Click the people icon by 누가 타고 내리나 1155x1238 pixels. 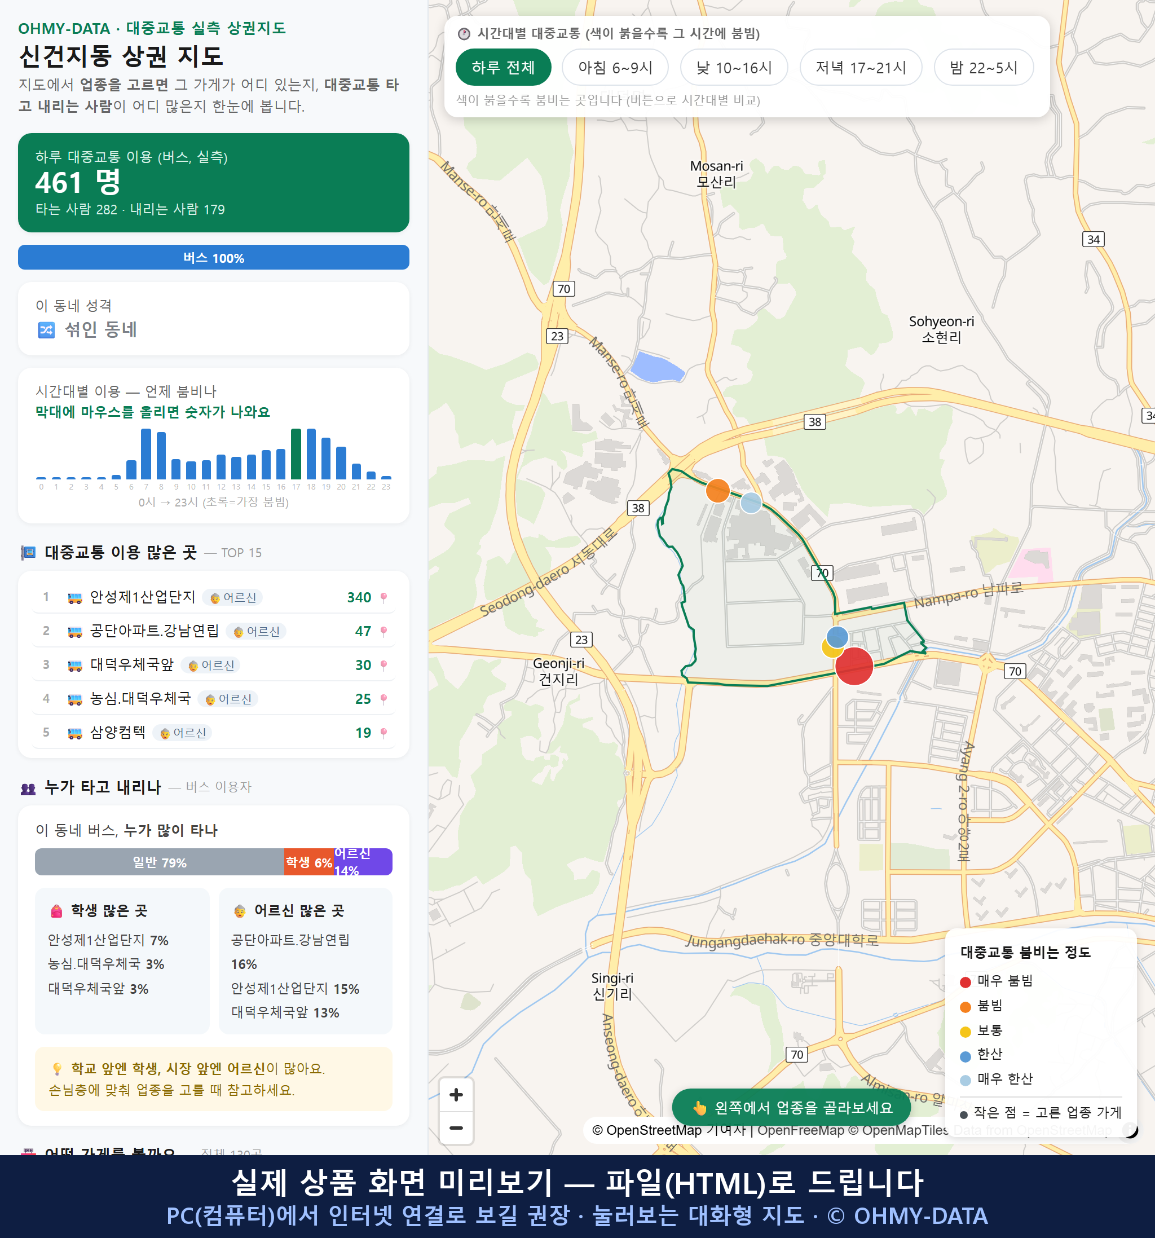[x=28, y=788]
